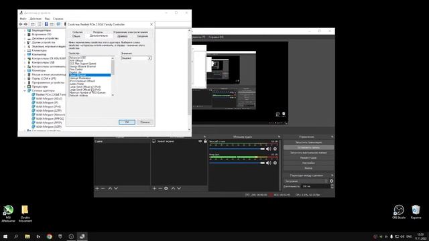The image size is (429, 241).
Task: Mute mic/aux speaker icon in mixer
Action: 268,163
